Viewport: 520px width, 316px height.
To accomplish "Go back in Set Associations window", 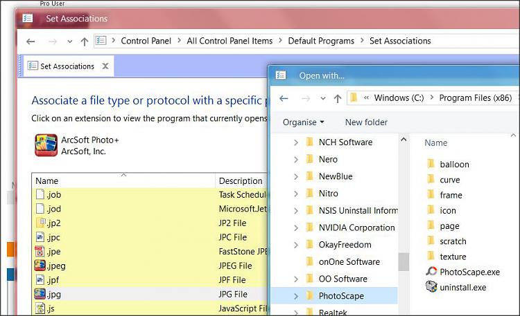I will click(31, 41).
